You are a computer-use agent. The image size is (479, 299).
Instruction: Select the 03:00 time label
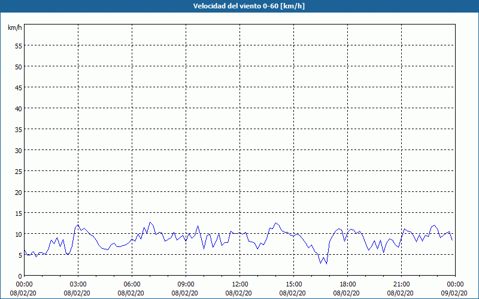click(78, 285)
